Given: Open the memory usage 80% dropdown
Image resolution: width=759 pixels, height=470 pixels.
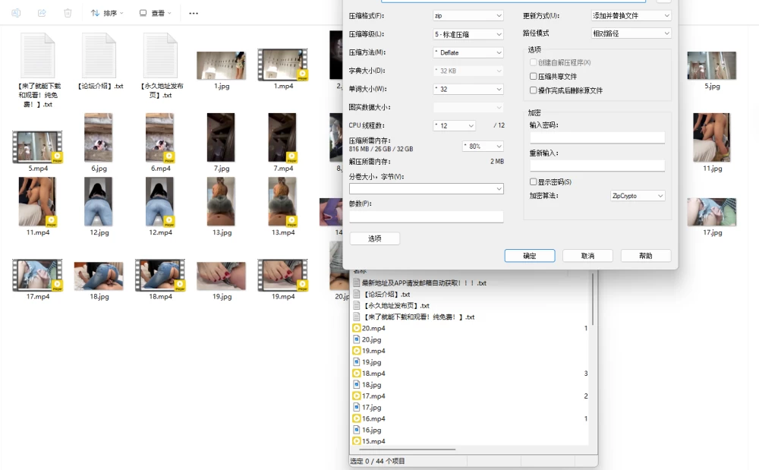Looking at the screenshot, I should point(483,147).
